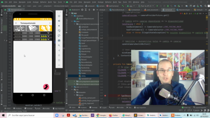Screen dimensions: 210x118
Task: Click the build hammer icon
Action: tap(123, 6)
